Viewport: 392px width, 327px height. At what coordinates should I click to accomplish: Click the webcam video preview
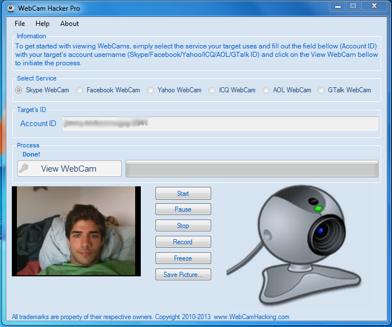(76, 231)
